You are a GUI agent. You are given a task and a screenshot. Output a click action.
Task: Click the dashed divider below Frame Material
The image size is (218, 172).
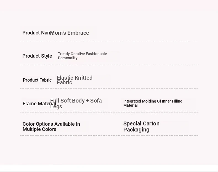[x=109, y=112]
